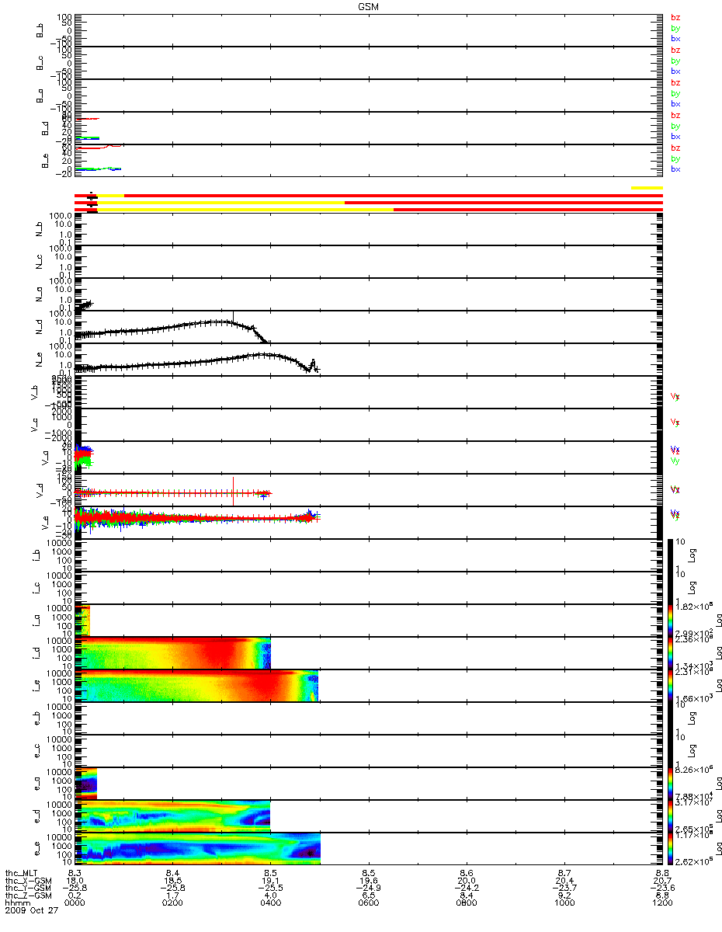Click the N_e density curve

197,362
